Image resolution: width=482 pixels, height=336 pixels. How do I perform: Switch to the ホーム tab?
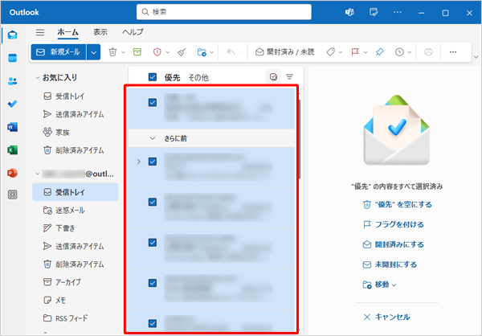[67, 32]
